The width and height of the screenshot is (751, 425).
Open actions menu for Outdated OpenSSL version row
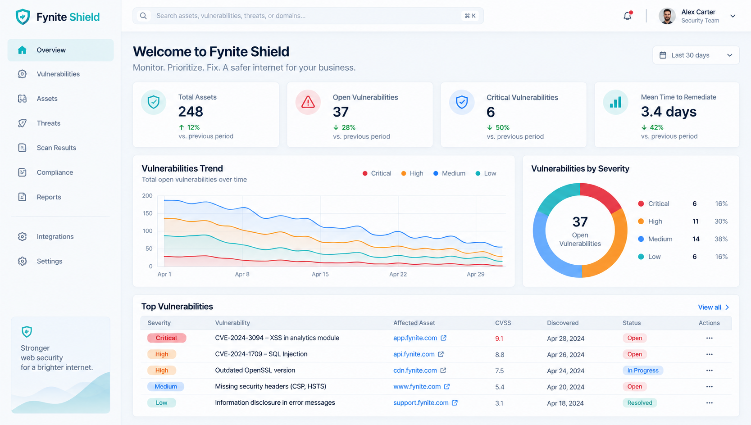(710, 371)
